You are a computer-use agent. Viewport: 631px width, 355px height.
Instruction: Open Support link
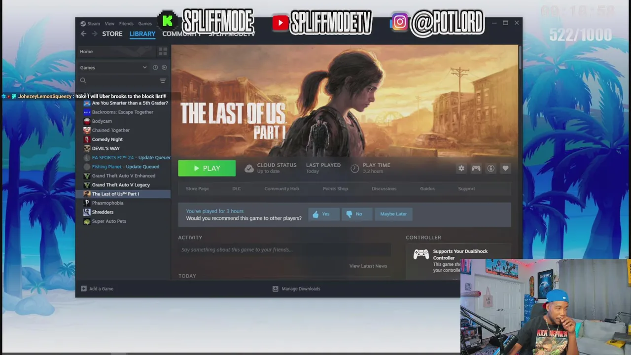[466, 189]
